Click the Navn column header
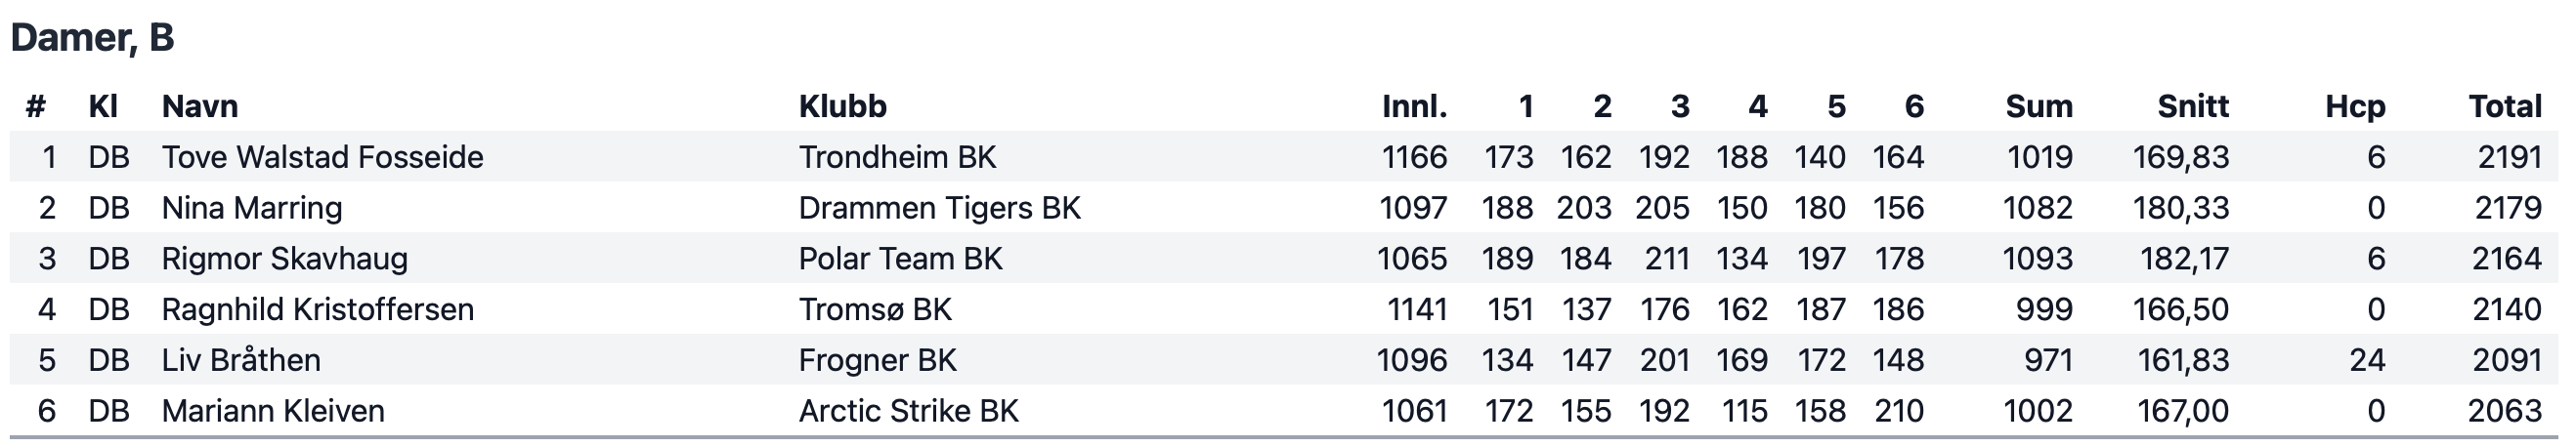This screenshot has width=2576, height=447. 200,106
